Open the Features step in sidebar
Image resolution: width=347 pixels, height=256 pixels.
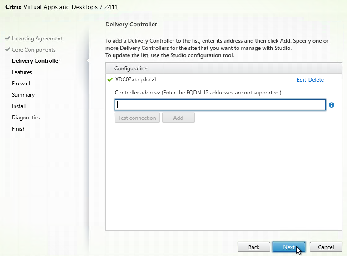22,72
